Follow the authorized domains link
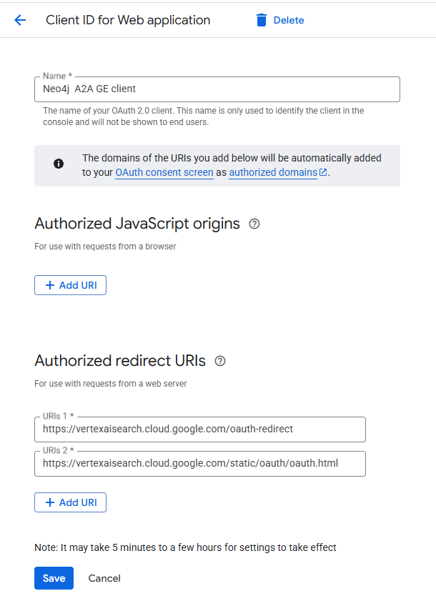The width and height of the screenshot is (436, 601). [272, 172]
